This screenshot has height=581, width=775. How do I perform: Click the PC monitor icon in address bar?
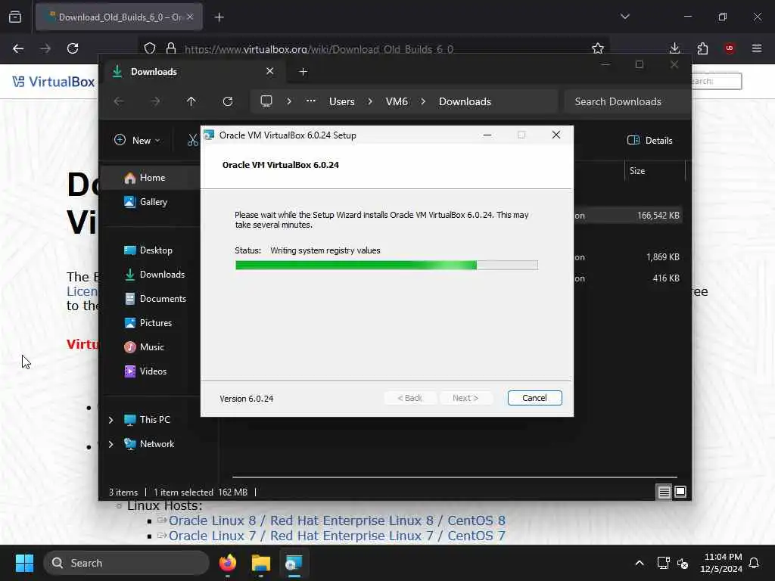(266, 101)
